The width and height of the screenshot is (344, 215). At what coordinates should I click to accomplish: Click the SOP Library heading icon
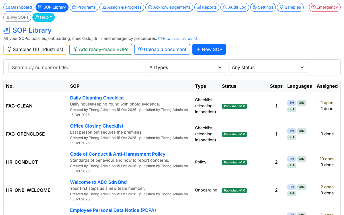point(7,30)
